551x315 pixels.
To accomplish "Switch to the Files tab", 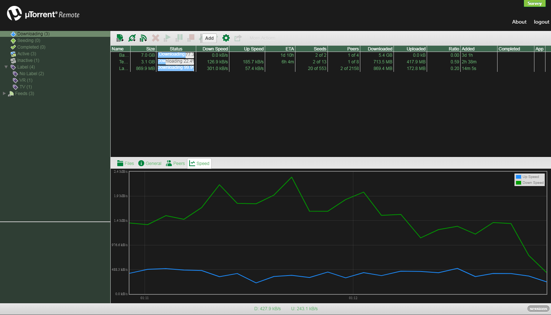I will (125, 163).
